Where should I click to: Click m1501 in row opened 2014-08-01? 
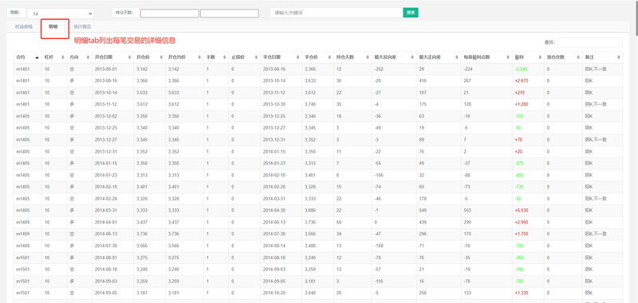pos(22,257)
